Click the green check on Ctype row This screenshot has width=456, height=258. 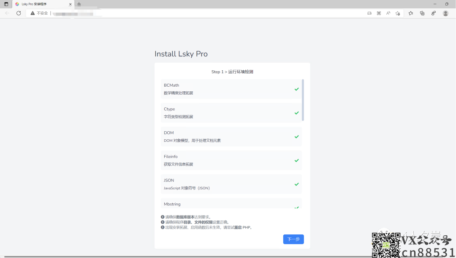coord(297,113)
